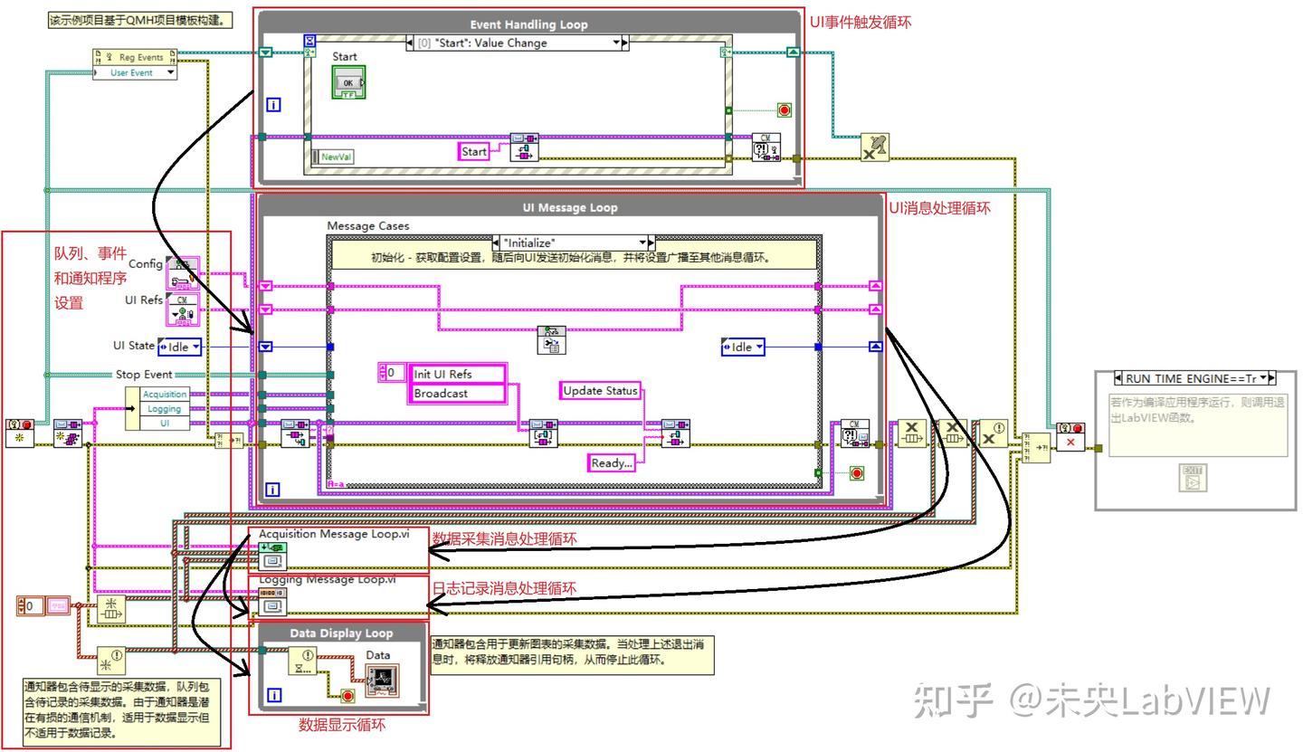
Task: Click the Obtain Queue node
Action: coord(112,610)
